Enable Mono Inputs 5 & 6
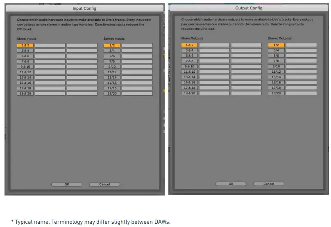Viewport: 331px width, 227px height. (25, 56)
